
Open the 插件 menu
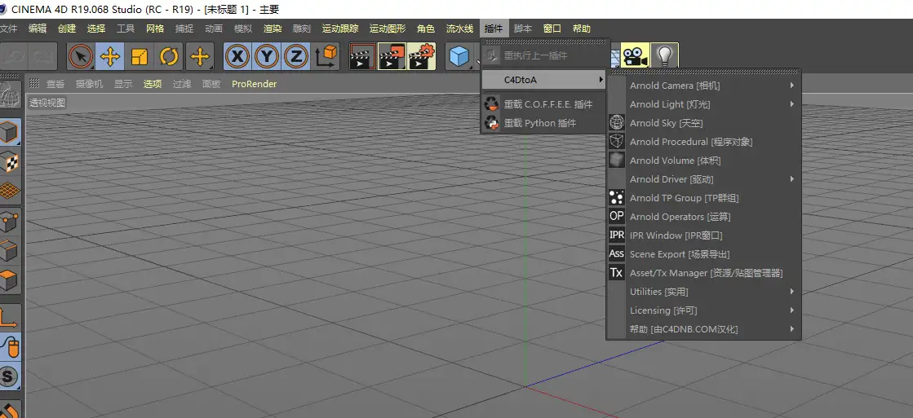tap(494, 29)
